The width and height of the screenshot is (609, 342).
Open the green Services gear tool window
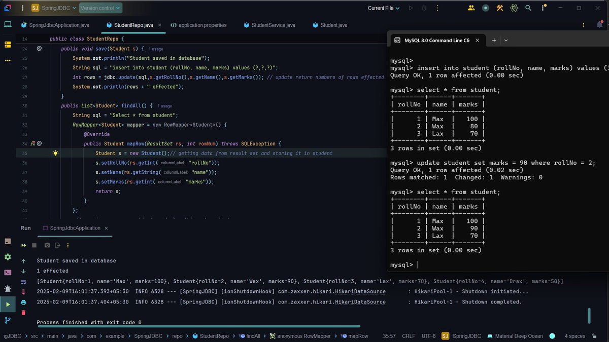point(8,257)
